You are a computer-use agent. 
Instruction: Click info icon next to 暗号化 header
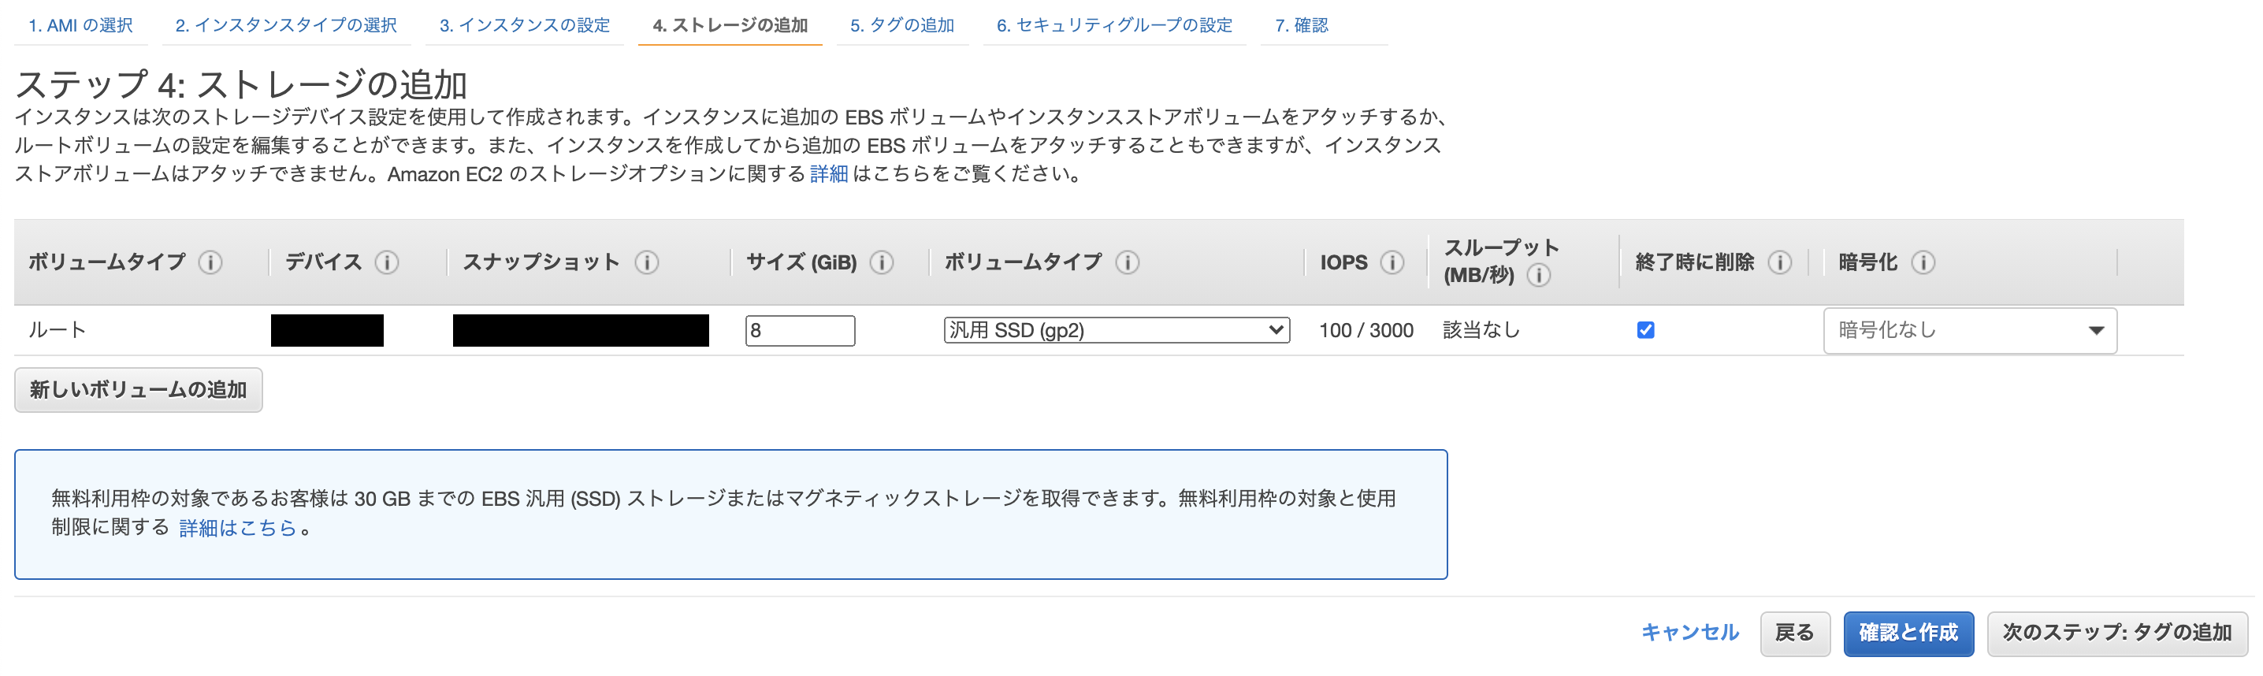1922,262
